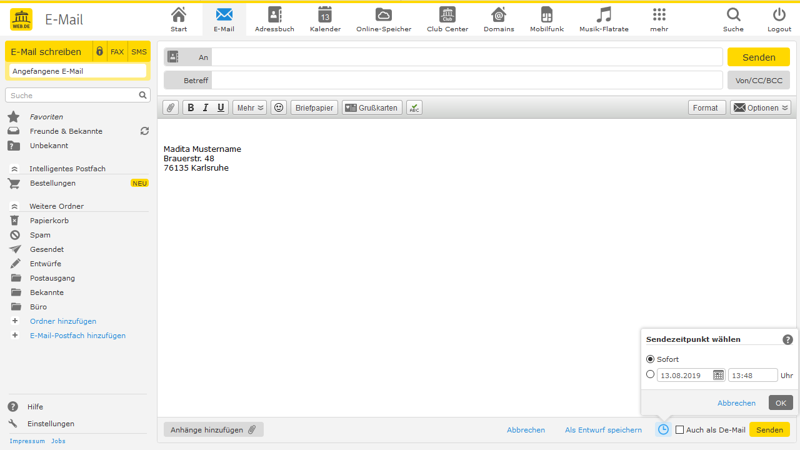Collapse the Weitere Ordner section
The height and width of the screenshot is (450, 800).
[x=14, y=205]
